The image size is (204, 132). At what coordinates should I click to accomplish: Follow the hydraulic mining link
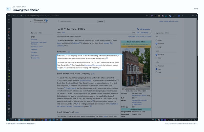pyautogui.click(x=85, y=80)
